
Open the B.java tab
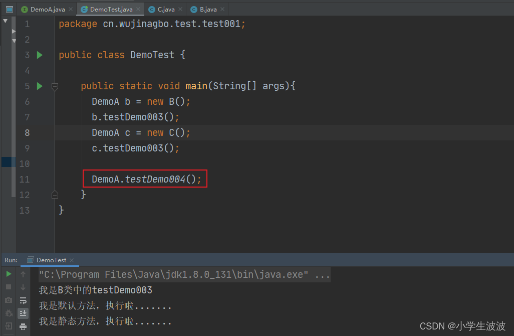click(x=208, y=10)
